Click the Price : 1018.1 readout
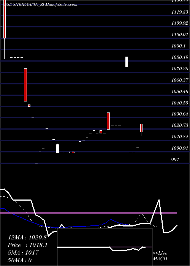Image resolution: width=190 pixels, height=266 pixels. (x=28, y=245)
